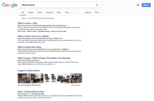Click the drentea.nl URL text

point(23,94)
